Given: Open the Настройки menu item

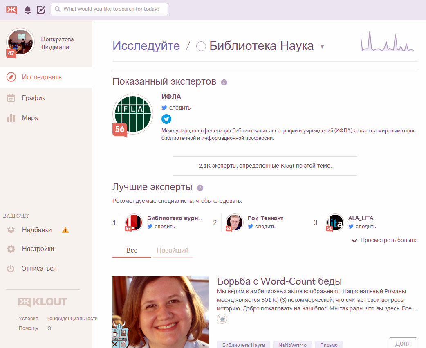Looking at the screenshot, I should (38, 249).
